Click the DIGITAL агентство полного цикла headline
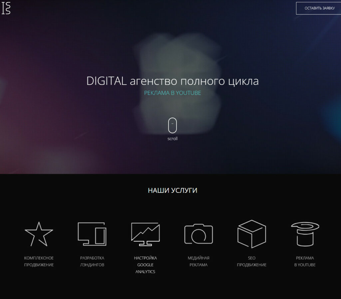 [172, 81]
